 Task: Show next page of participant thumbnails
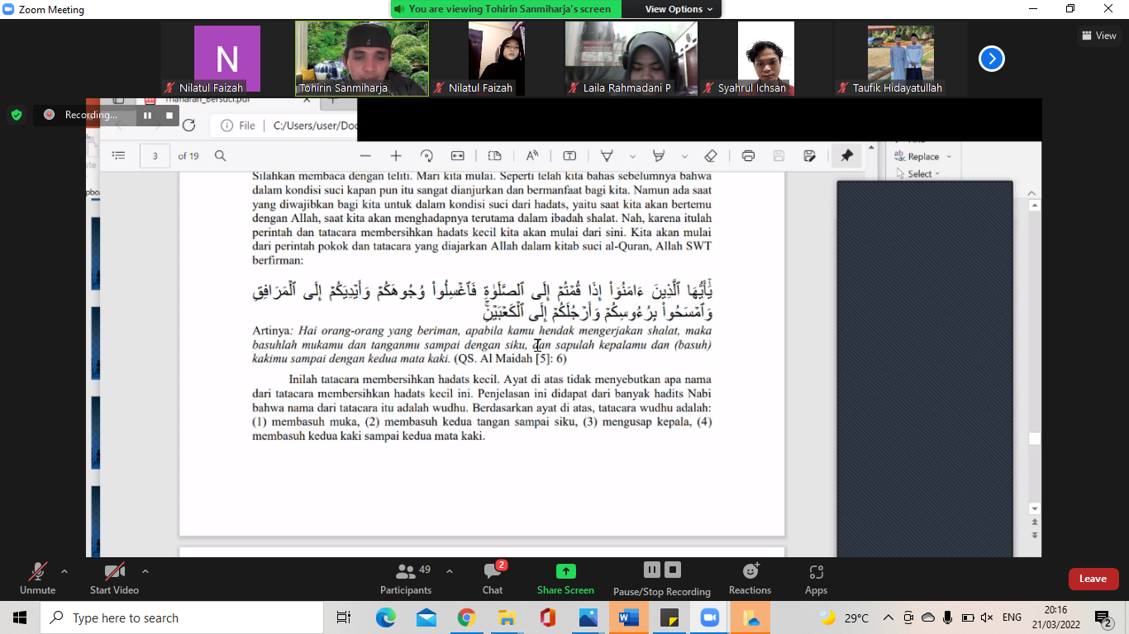991,59
